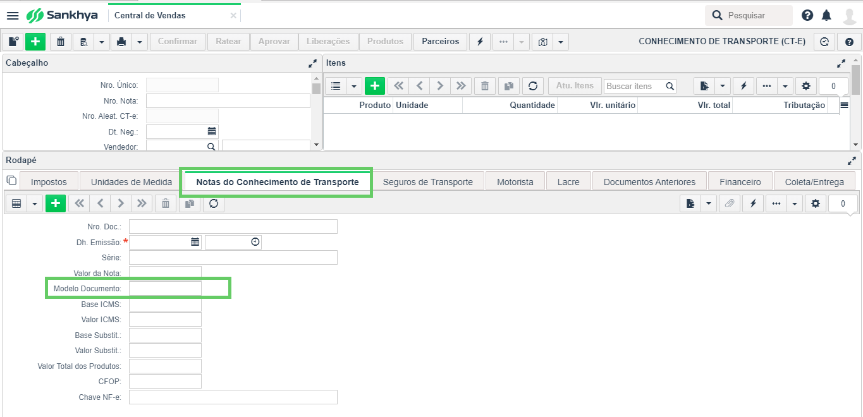Click the refresh icon in Itens toolbar

point(533,86)
